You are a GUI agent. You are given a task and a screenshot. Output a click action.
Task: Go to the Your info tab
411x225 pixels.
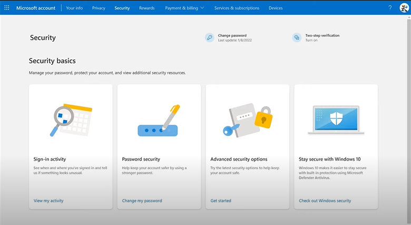click(74, 8)
